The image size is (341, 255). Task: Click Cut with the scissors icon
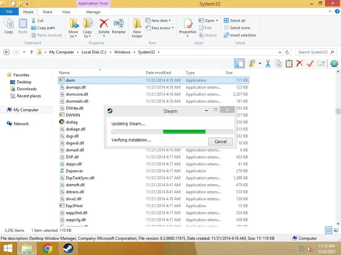(x=37, y=21)
